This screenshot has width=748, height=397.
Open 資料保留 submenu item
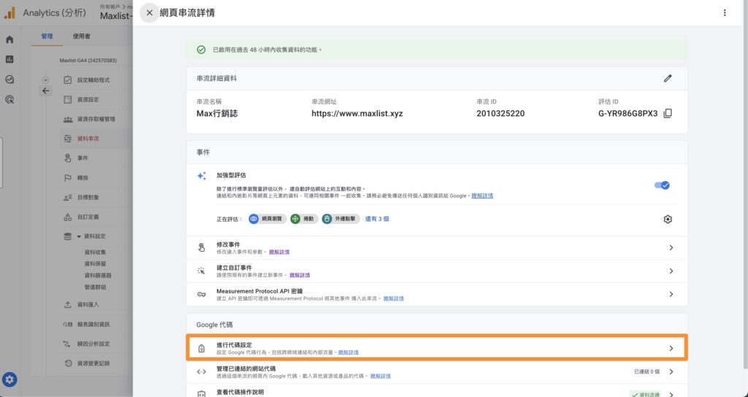(95, 263)
